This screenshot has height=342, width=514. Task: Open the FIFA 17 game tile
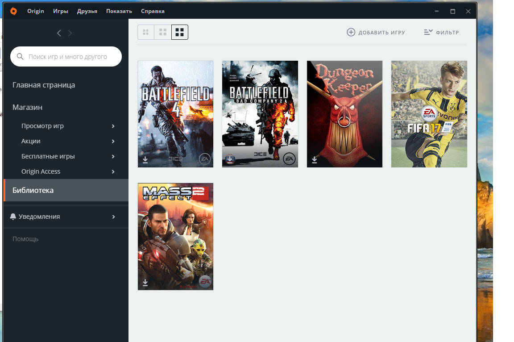[429, 114]
